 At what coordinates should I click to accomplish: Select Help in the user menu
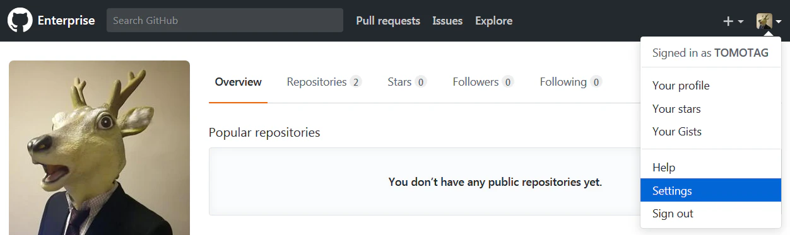710,168
